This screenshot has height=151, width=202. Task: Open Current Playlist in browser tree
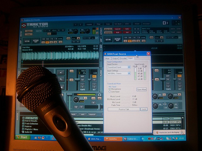[30, 118]
